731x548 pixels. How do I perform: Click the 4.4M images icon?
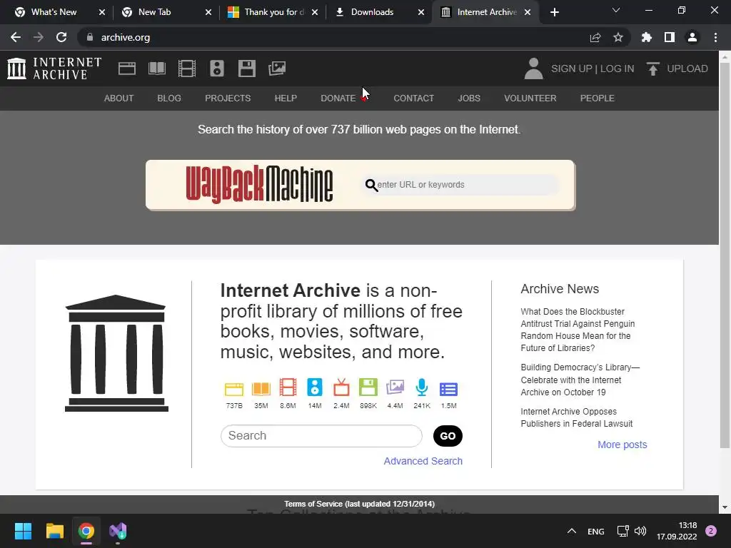(x=395, y=387)
